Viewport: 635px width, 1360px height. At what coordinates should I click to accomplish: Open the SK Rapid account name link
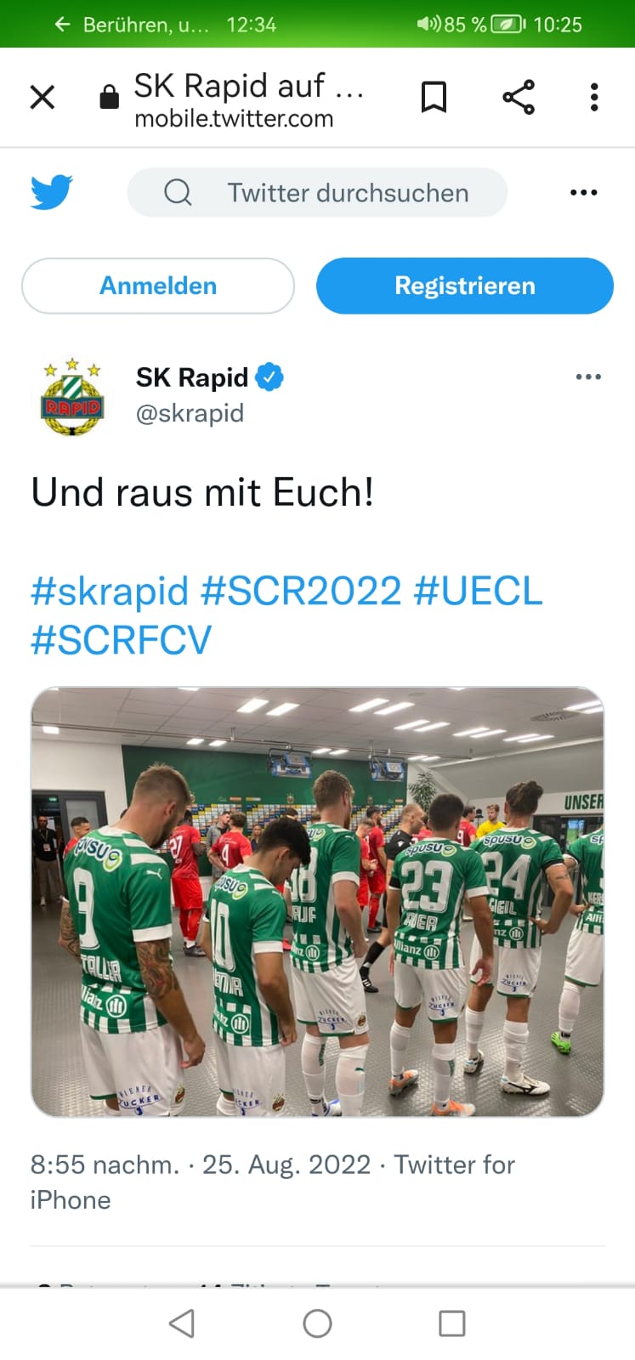pos(192,377)
